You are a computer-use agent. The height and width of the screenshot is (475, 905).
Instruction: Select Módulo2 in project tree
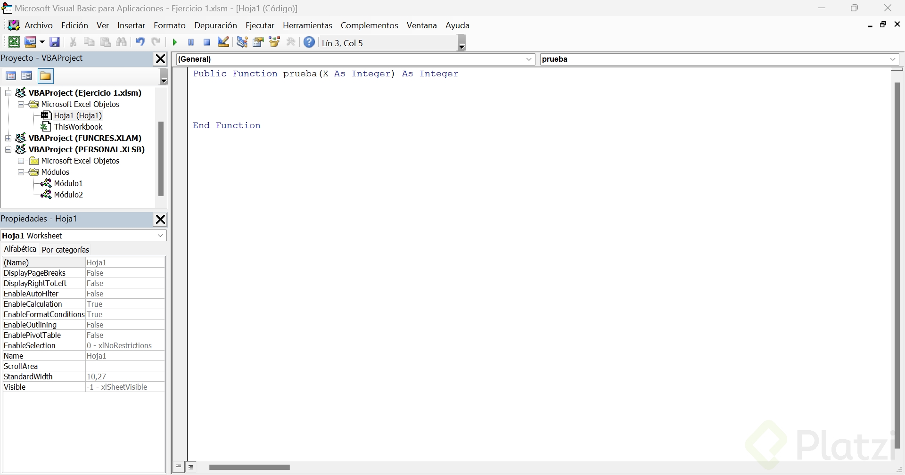pyautogui.click(x=68, y=195)
